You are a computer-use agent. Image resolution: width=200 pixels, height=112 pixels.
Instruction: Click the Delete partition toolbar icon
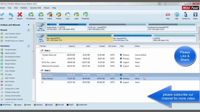(x=50, y=15)
